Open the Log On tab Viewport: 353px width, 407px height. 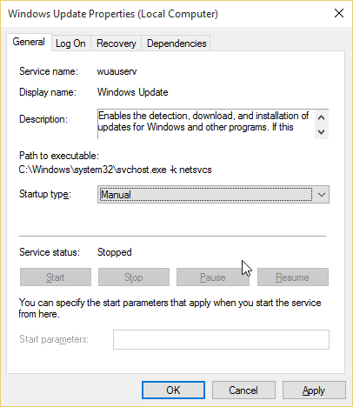pyautogui.click(x=70, y=43)
